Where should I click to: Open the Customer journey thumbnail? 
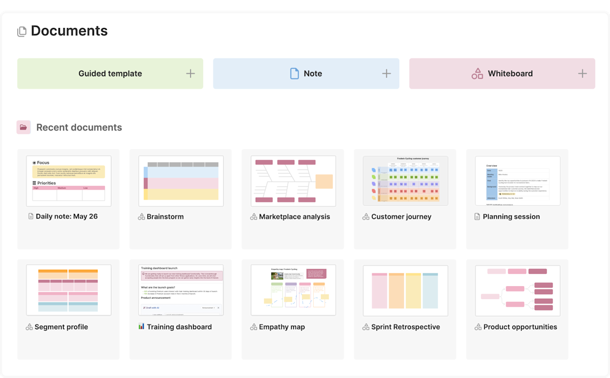(406, 181)
